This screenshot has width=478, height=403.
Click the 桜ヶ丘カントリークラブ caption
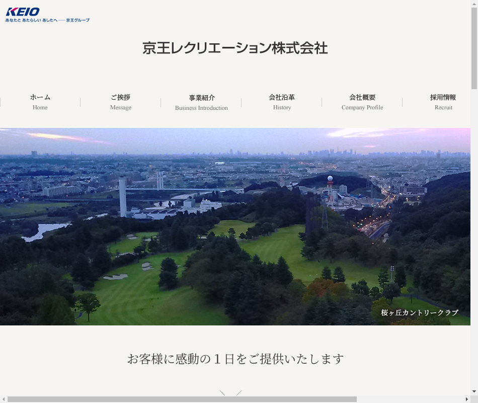coord(420,313)
